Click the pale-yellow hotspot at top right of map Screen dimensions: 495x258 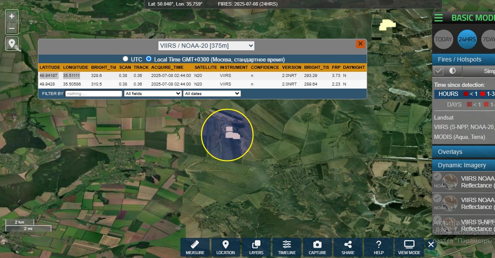click(x=387, y=25)
